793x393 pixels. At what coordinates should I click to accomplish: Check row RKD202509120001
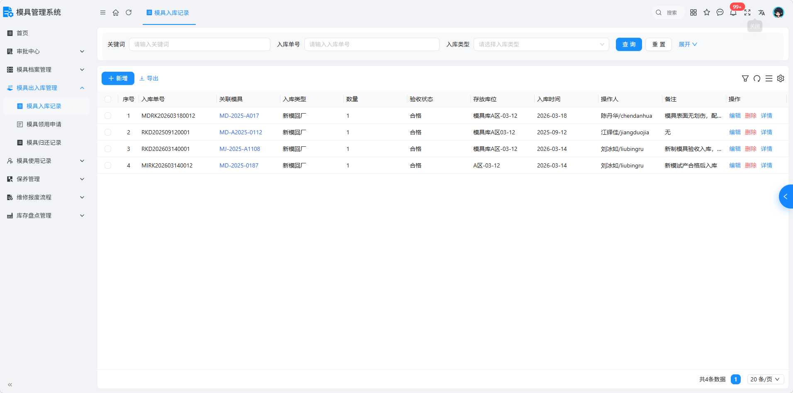[108, 132]
